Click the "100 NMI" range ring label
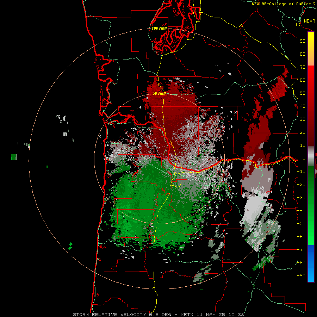 pyautogui.click(x=159, y=28)
